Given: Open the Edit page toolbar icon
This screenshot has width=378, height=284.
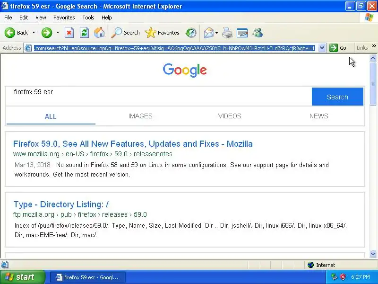Looking at the screenshot, I should point(242,33).
